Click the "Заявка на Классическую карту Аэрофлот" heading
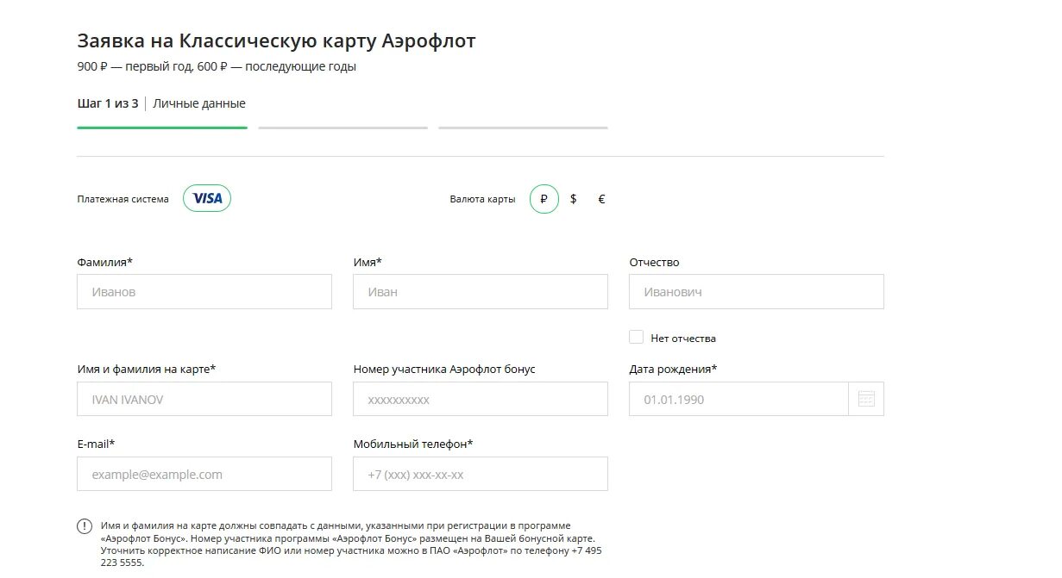This screenshot has width=1062, height=578. click(x=276, y=40)
